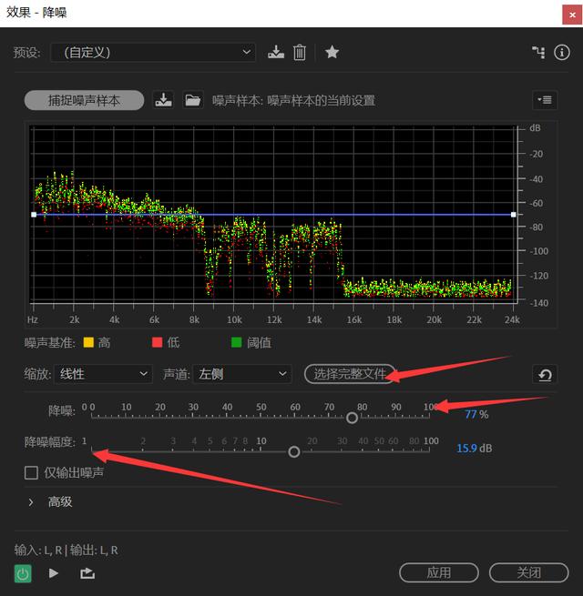Click the green 阈值 swatch

pyautogui.click(x=236, y=342)
